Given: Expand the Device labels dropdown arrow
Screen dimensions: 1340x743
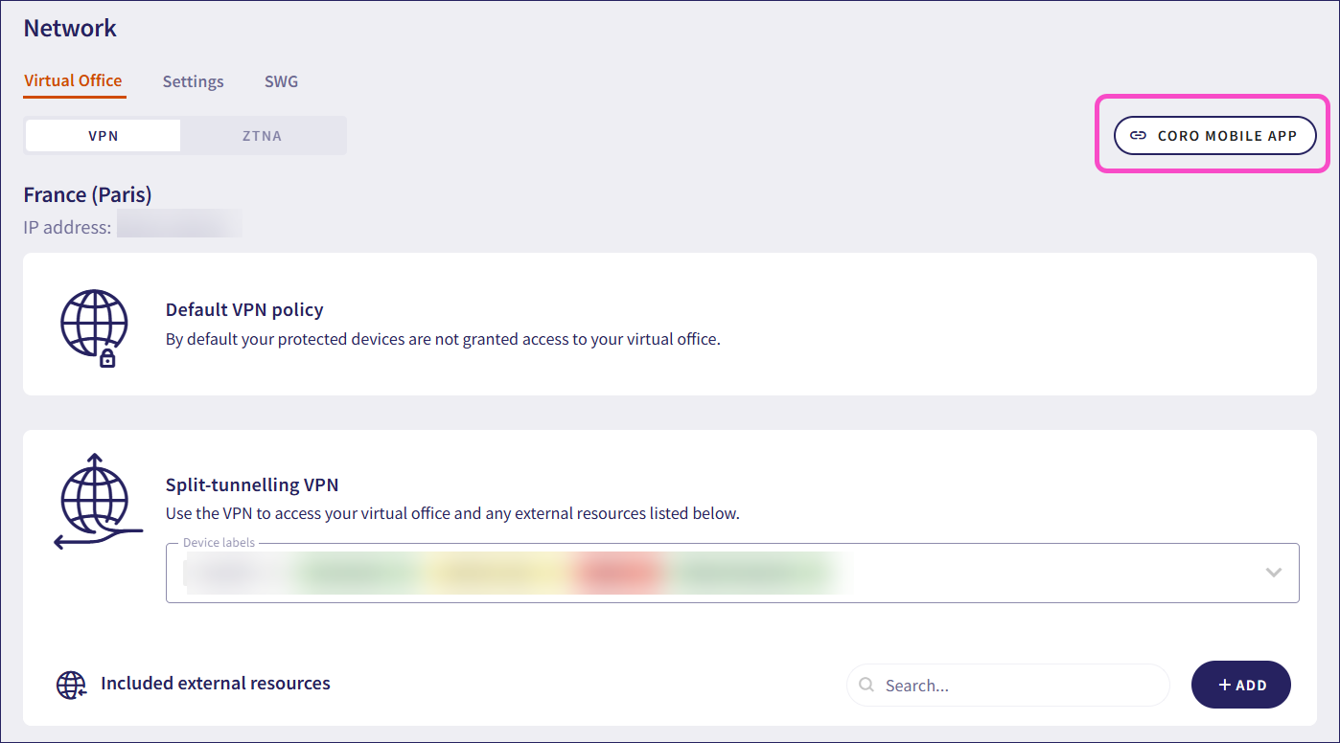Looking at the screenshot, I should pos(1273,573).
